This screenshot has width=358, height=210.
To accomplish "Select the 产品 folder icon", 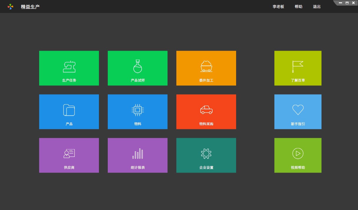I will [69, 110].
